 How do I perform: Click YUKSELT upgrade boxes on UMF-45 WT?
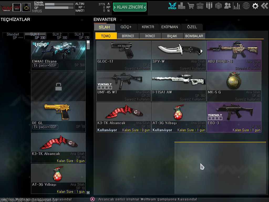point(105,88)
